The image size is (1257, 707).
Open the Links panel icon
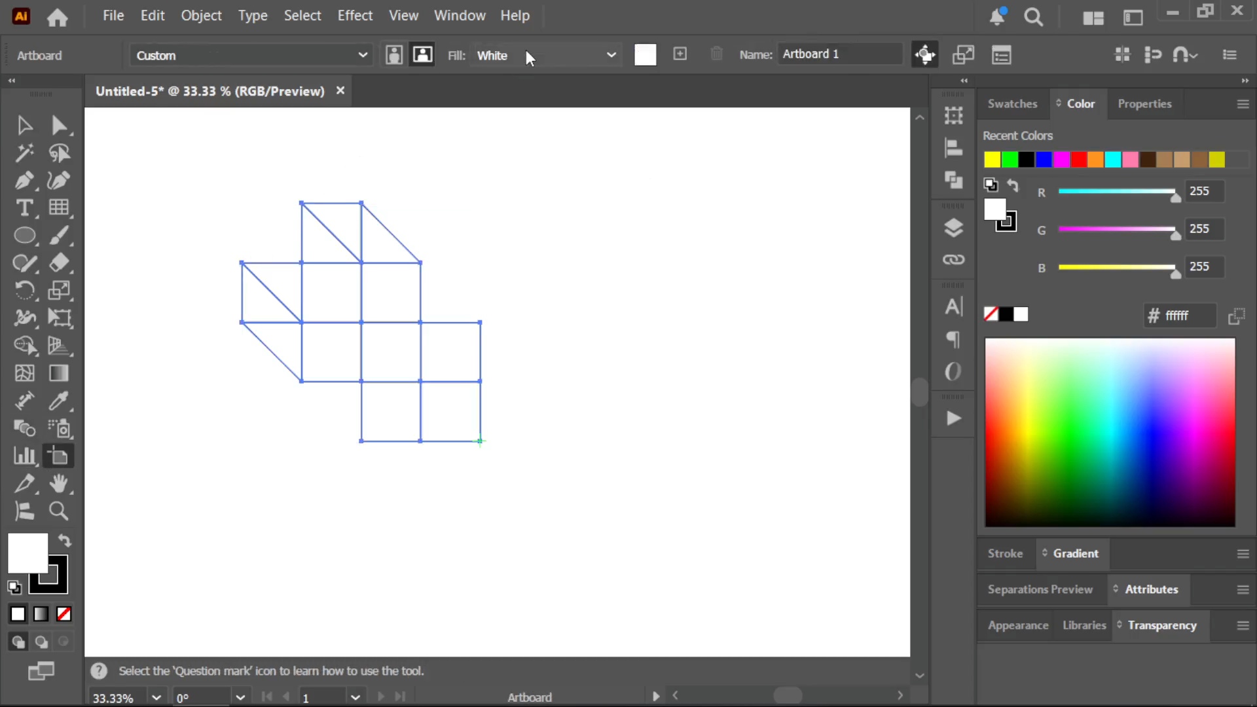tap(953, 260)
